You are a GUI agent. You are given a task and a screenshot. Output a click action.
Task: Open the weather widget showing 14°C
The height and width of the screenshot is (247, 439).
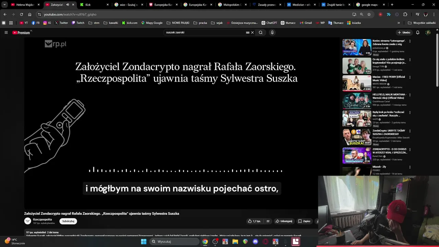pyautogui.click(x=14, y=242)
